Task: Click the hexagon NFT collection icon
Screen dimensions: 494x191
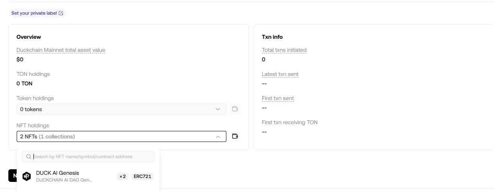Action: pos(27,176)
